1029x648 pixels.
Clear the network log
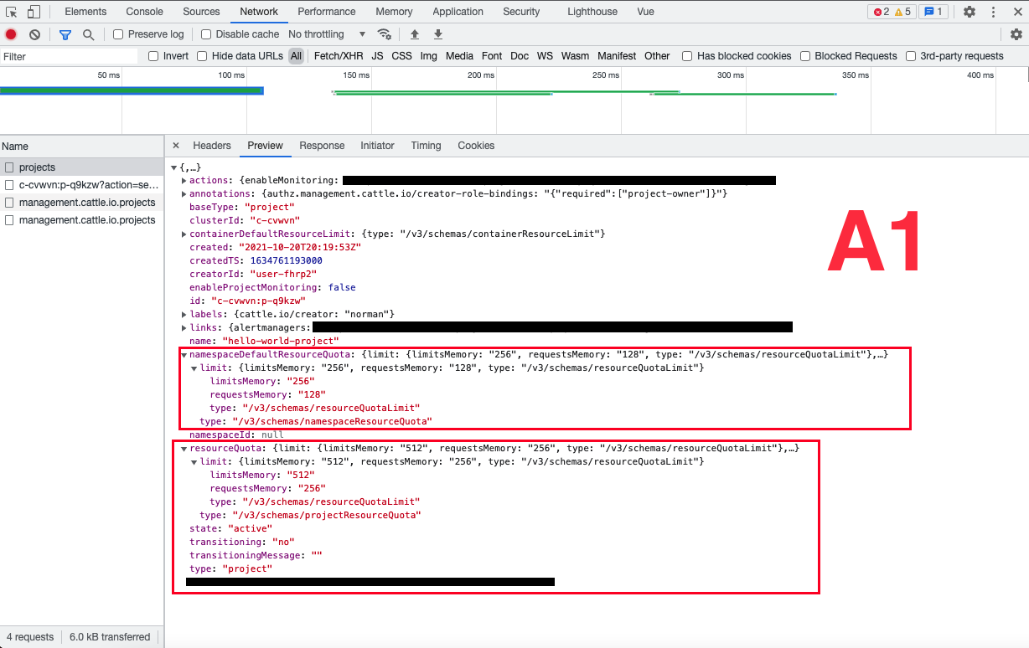(x=34, y=33)
